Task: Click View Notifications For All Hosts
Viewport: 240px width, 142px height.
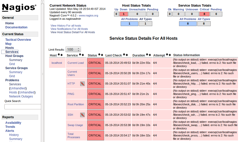Action: click(x=69, y=29)
